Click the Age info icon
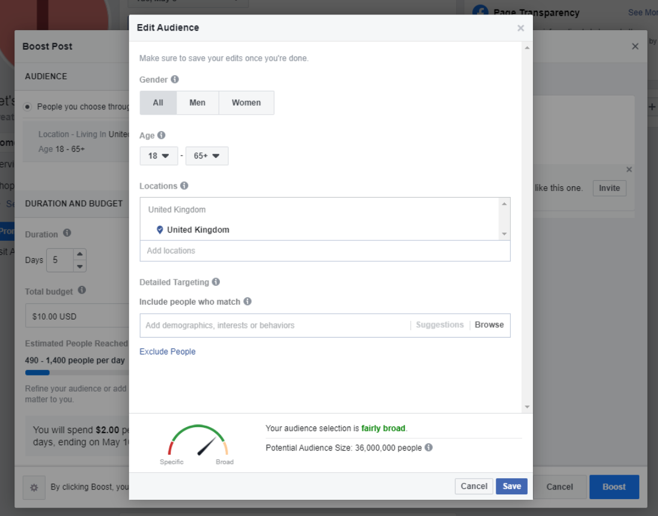The image size is (658, 516). [x=161, y=136]
